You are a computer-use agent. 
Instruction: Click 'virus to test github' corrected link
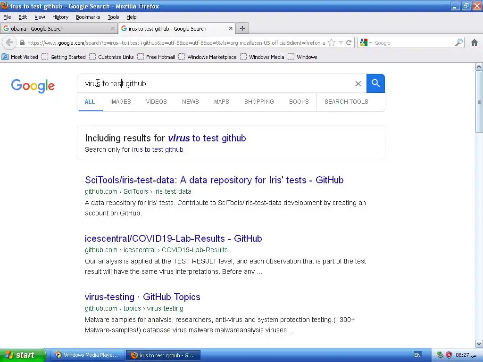(207, 138)
